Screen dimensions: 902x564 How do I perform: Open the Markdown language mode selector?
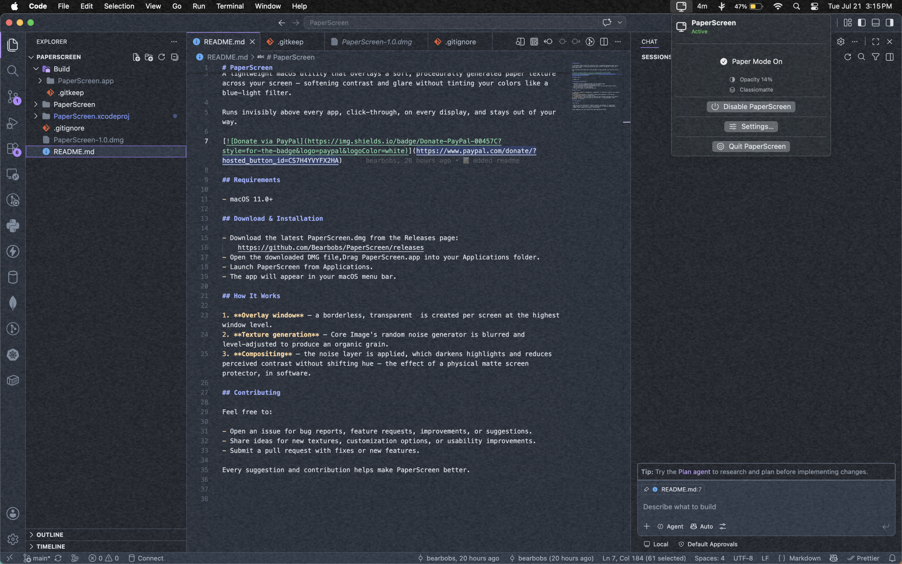(805, 558)
